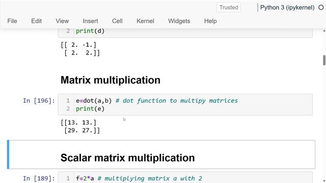Open the Cell menu

coord(117,21)
